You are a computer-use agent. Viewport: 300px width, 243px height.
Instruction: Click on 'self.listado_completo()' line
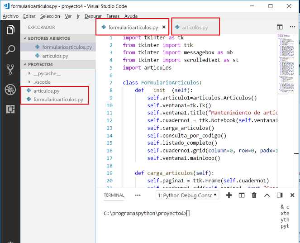point(182,143)
